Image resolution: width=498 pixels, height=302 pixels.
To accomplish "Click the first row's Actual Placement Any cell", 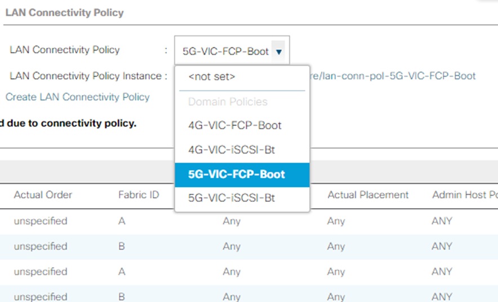I will coord(336,221).
